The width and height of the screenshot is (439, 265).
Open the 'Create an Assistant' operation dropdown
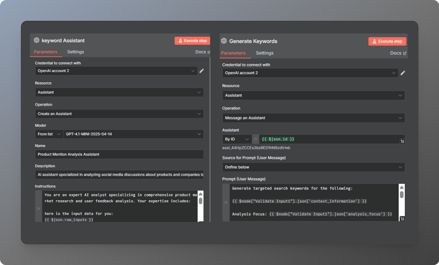pos(119,114)
